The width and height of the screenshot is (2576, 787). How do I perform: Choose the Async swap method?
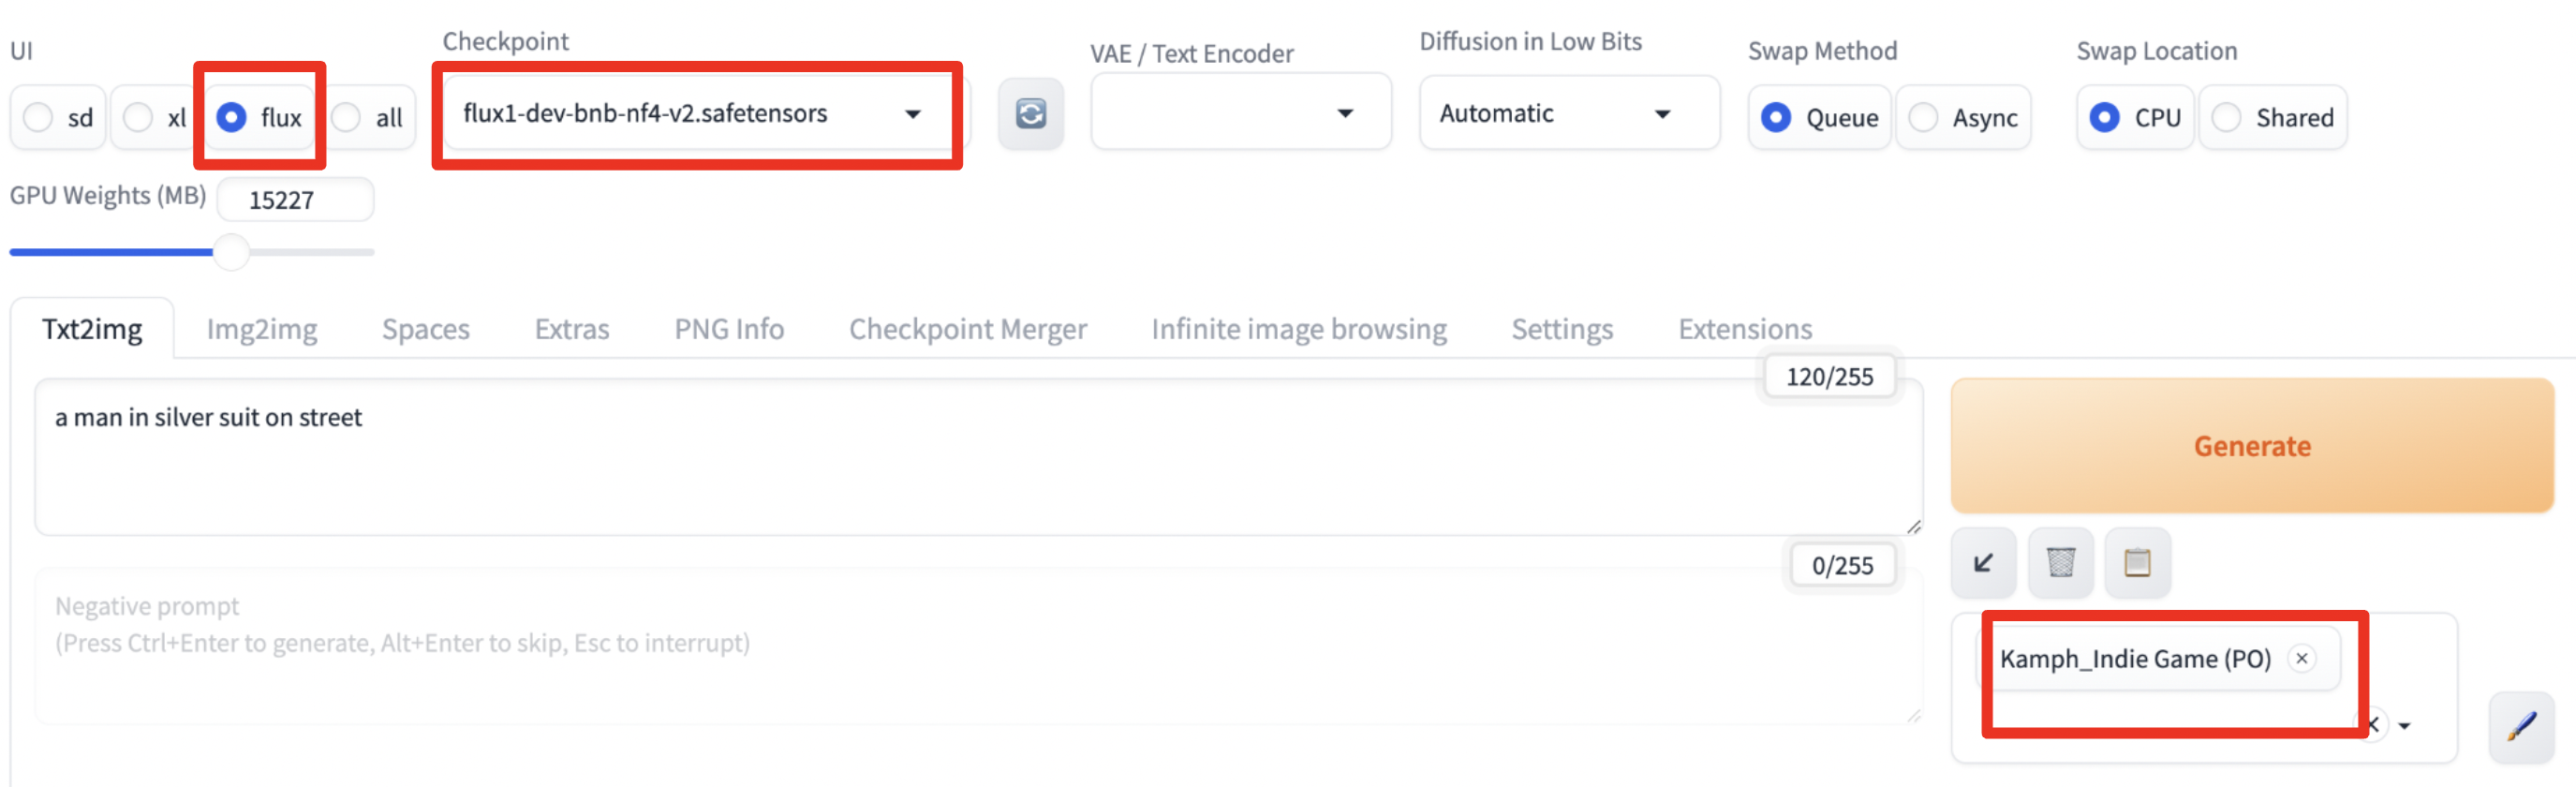pos(1923,118)
